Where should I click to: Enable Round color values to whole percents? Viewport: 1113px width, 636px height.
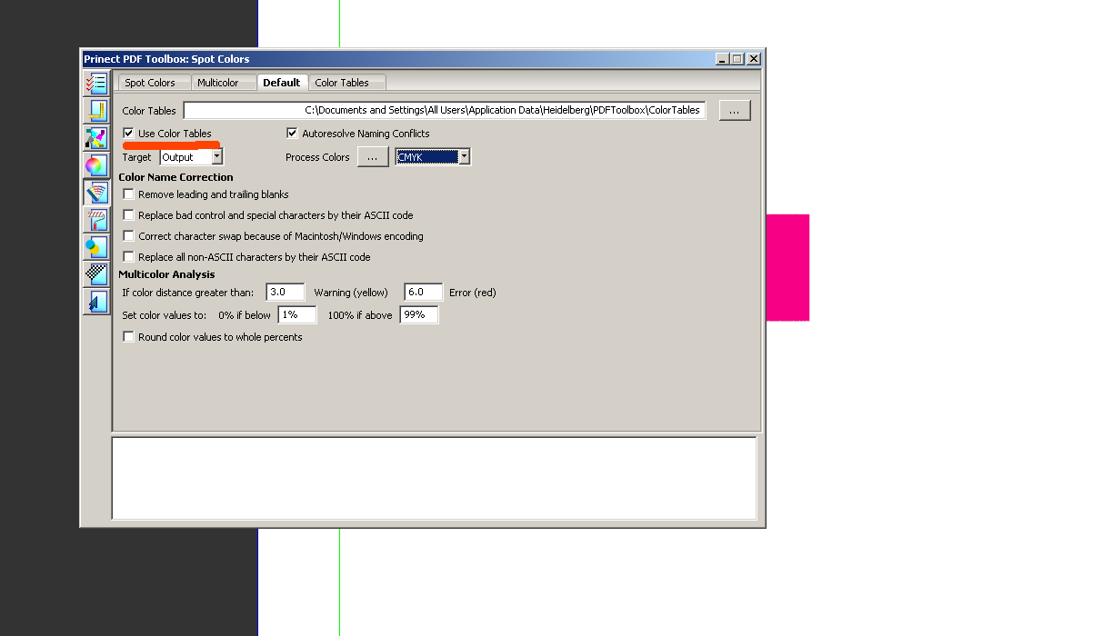pos(128,337)
